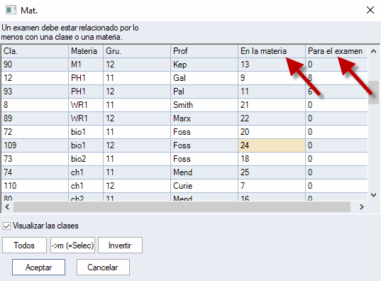Click the Invertir button

[120, 246]
